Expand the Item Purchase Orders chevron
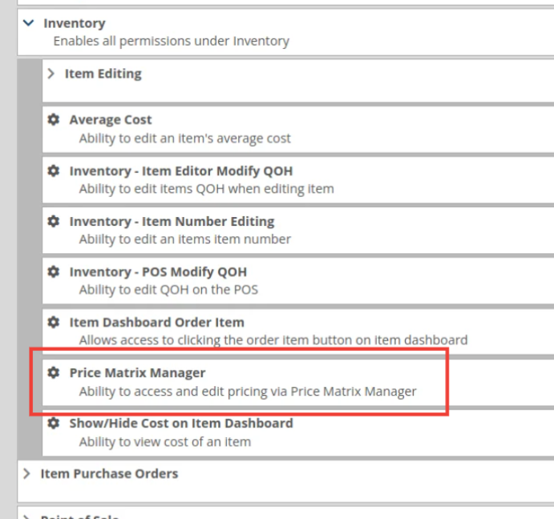 27,473
